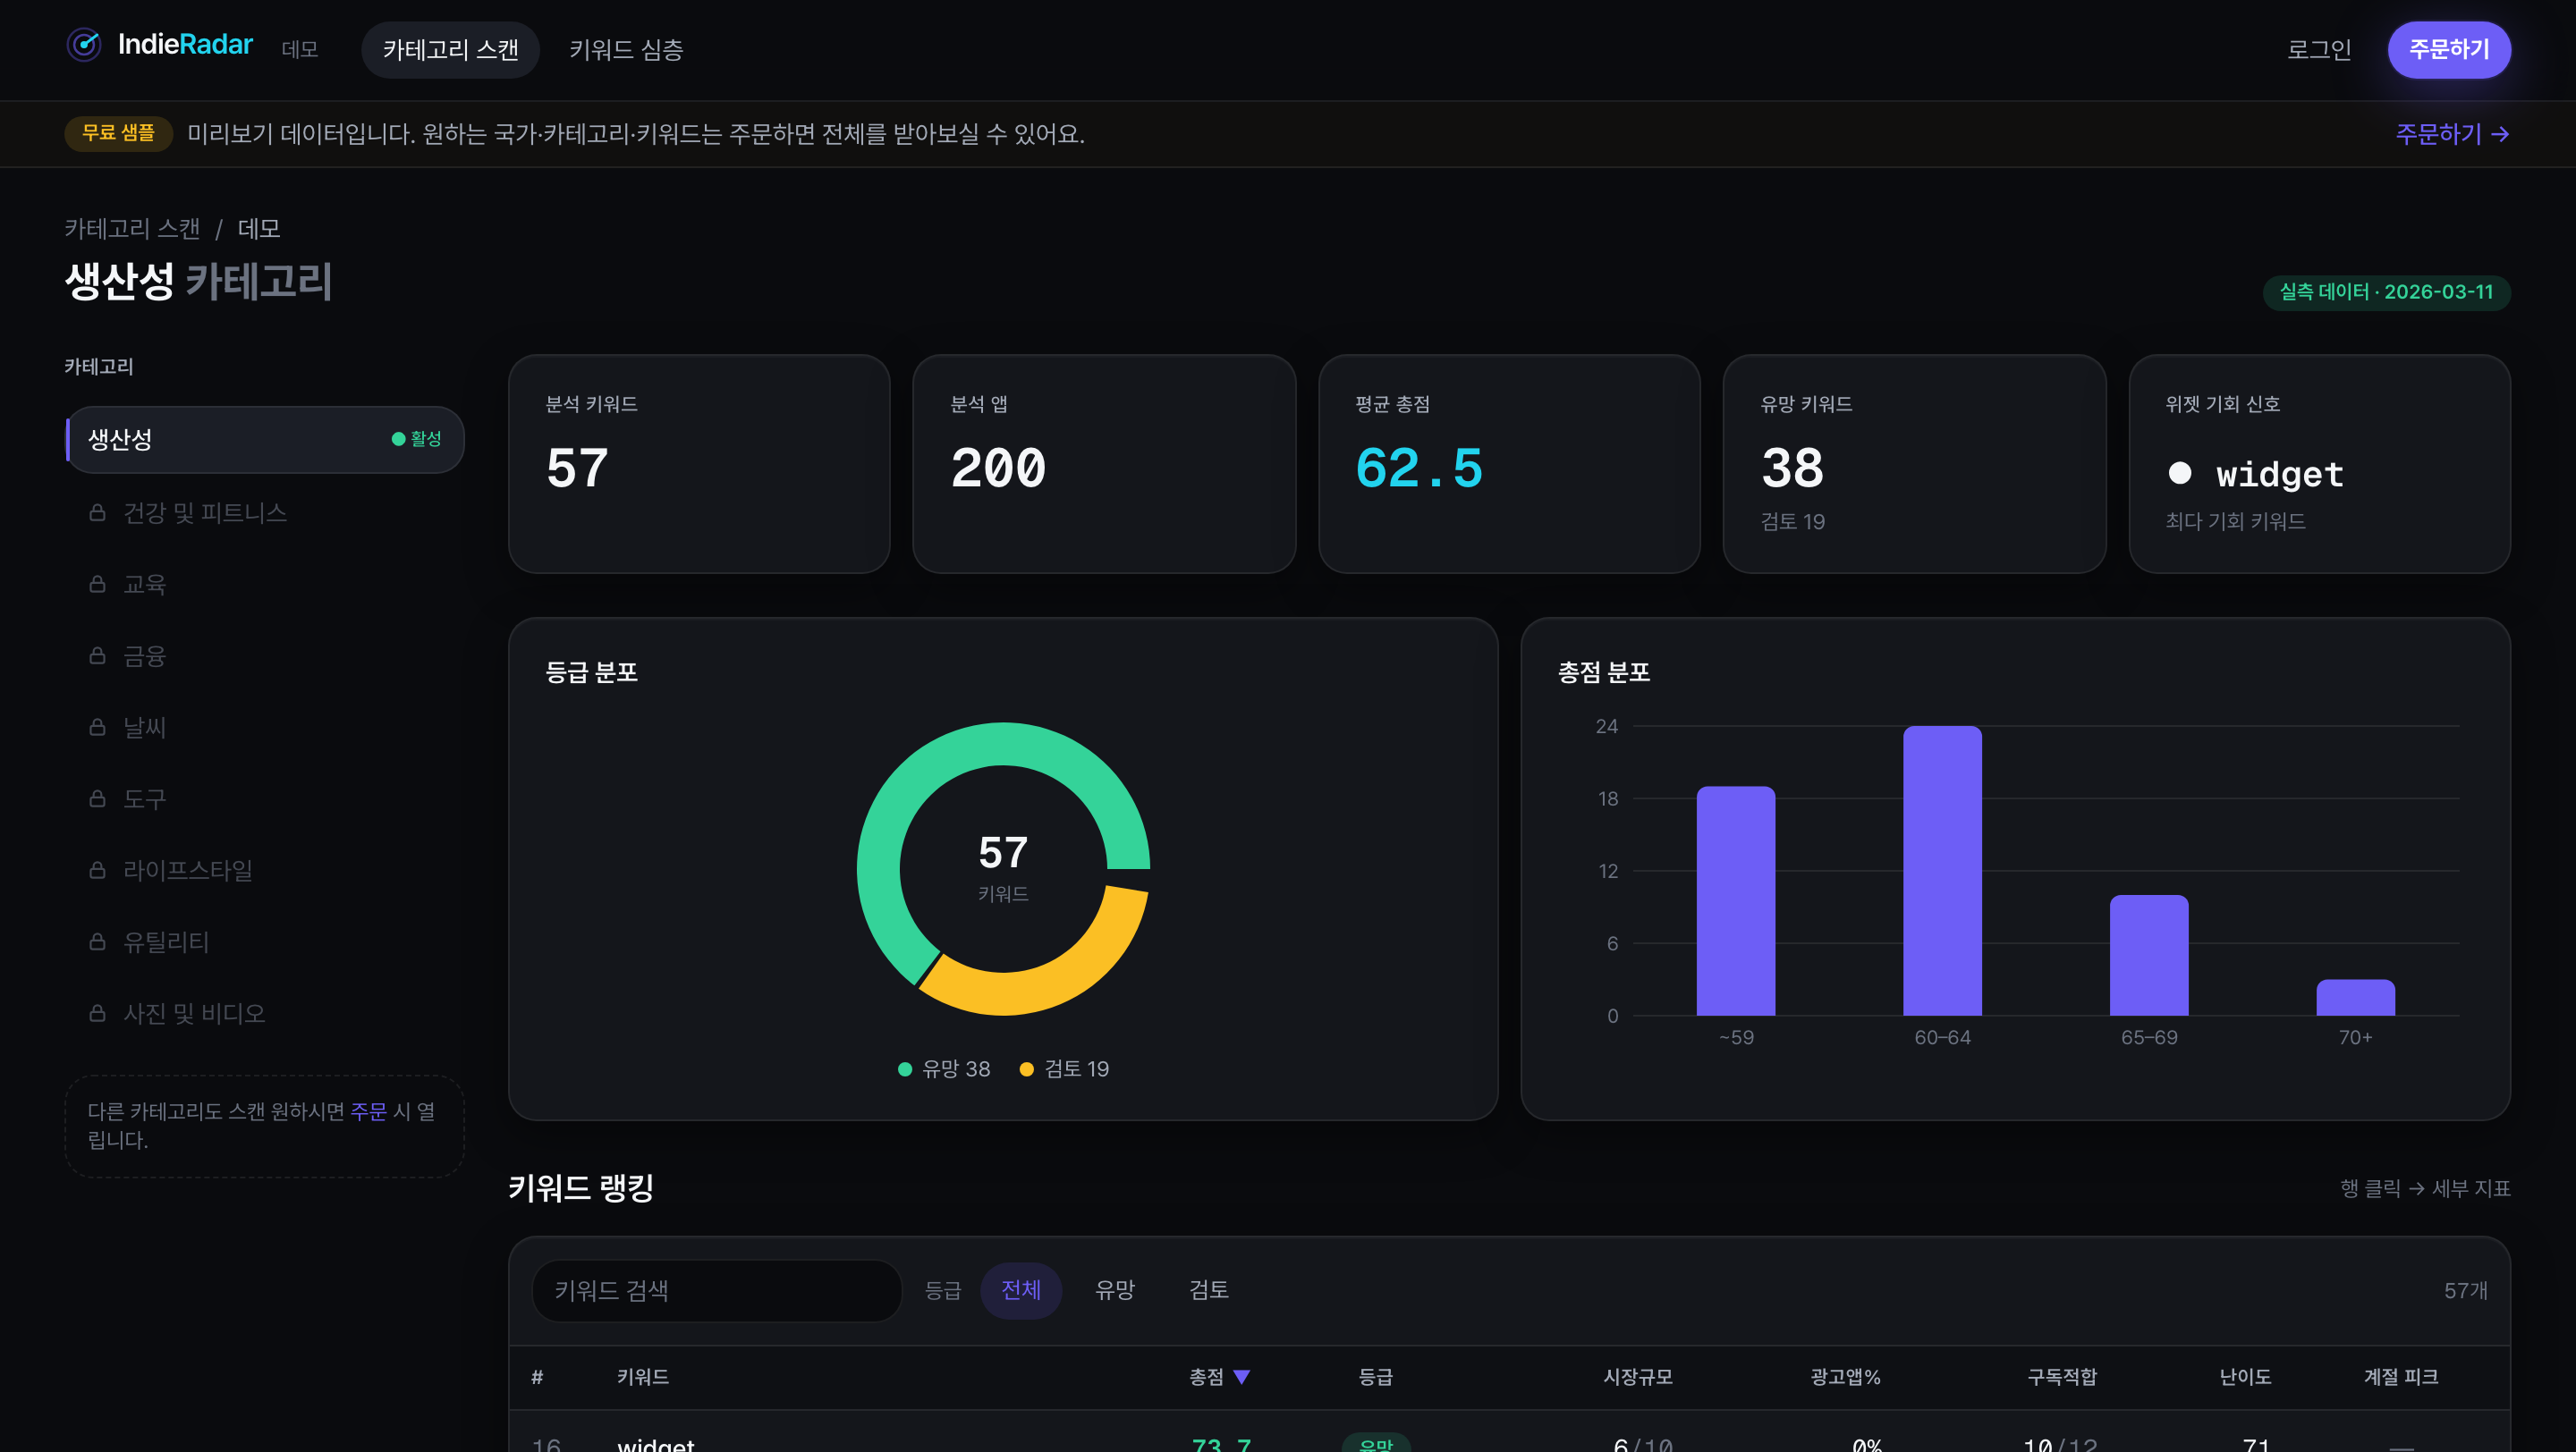Click the white dot beside widget signal
The height and width of the screenshot is (1452, 2576).
(x=2180, y=473)
